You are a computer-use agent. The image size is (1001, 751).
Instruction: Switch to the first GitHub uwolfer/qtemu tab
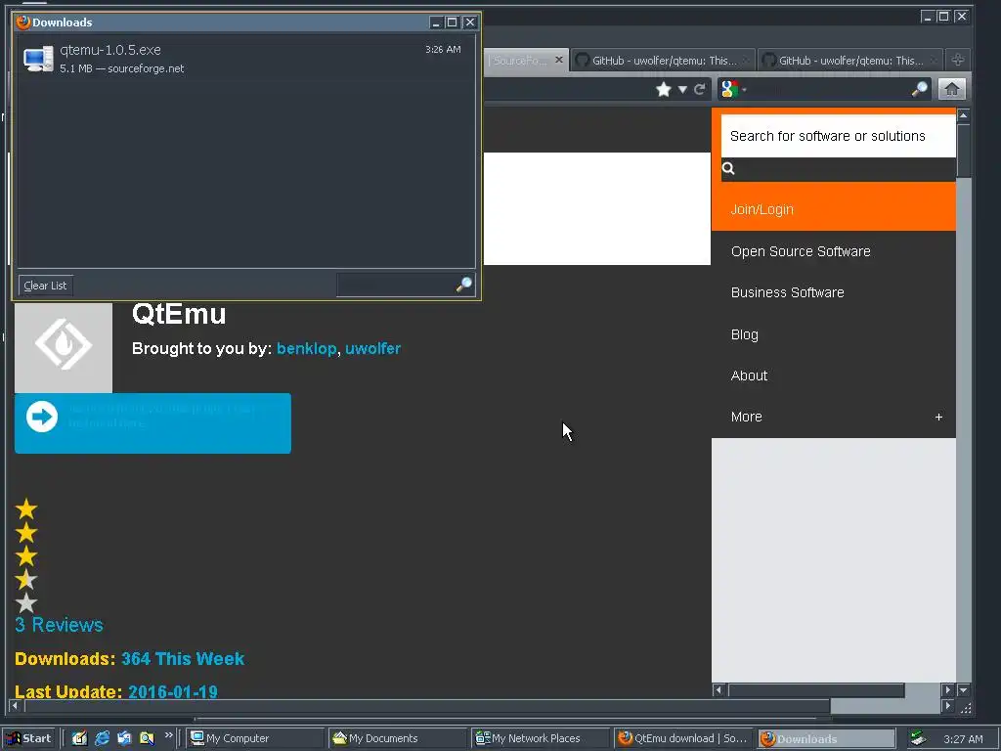[x=663, y=61]
